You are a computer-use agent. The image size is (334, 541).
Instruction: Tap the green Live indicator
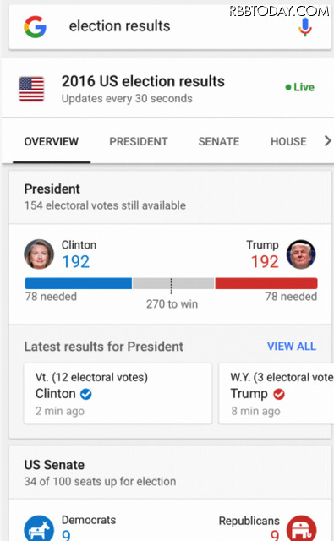click(299, 87)
